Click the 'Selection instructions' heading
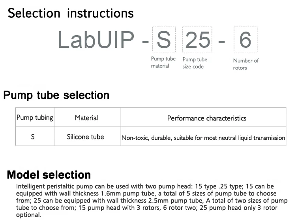296x220 pixels. [71, 13]
